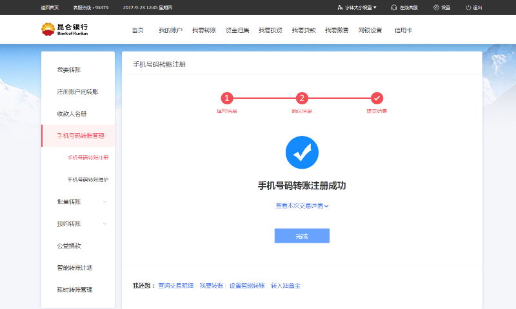Click the headset icon for 在线客服
Image resolution: width=516 pixels, height=309 pixels.
(393, 8)
